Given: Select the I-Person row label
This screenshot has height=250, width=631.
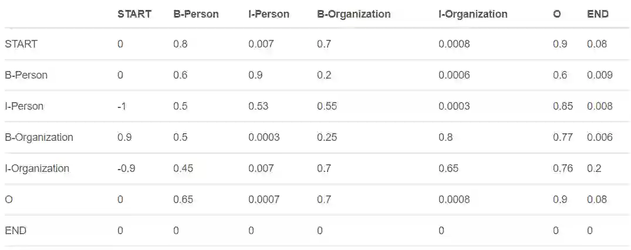Looking at the screenshot, I should pos(24,106).
